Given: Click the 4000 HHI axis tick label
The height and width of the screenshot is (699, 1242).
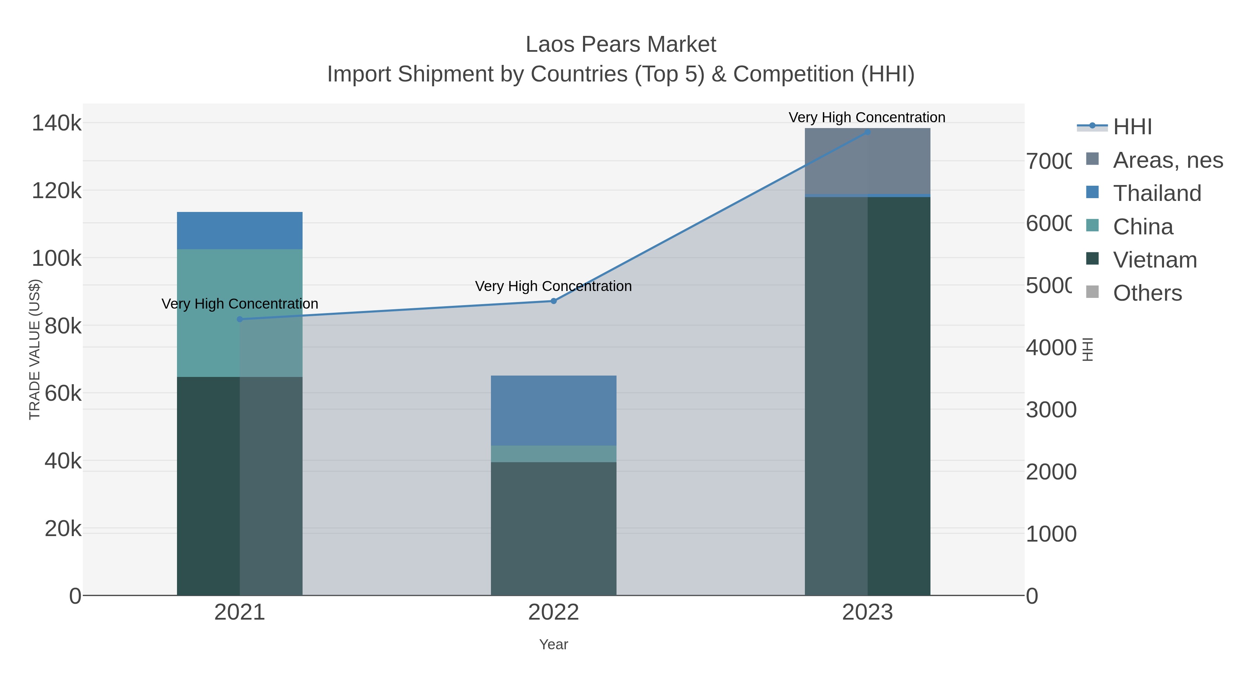Looking at the screenshot, I should pyautogui.click(x=1052, y=348).
